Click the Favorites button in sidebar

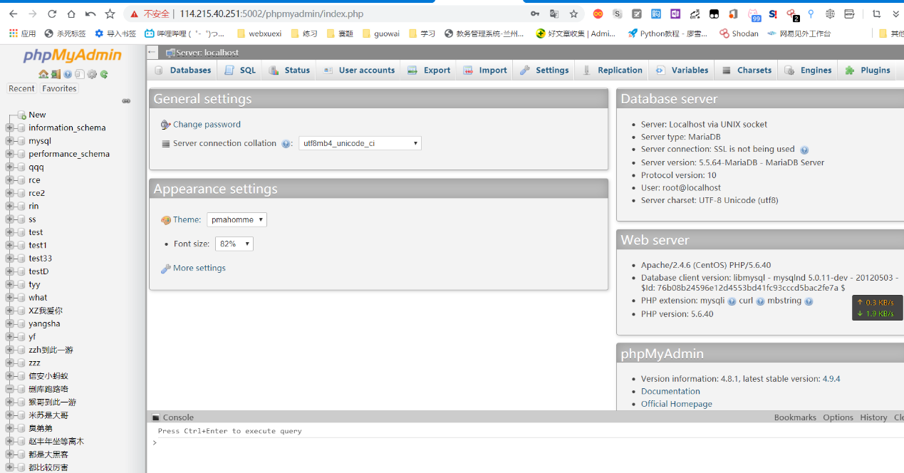pyautogui.click(x=59, y=89)
